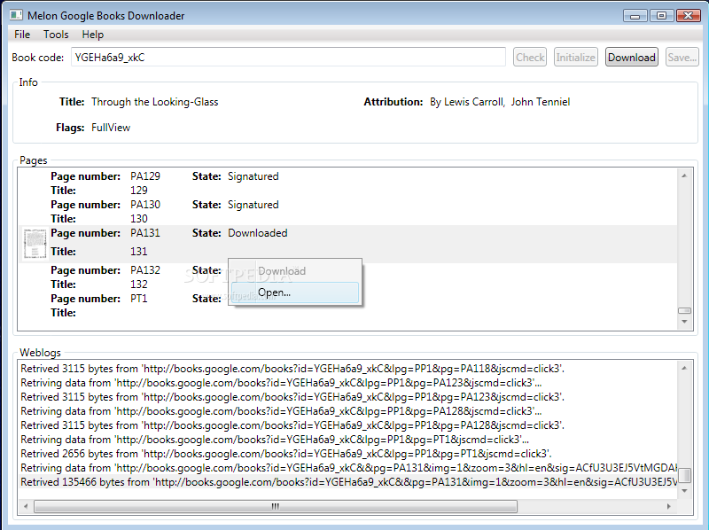This screenshot has height=530, width=709.
Task: Click log line retrieving data for pg=PT1
Action: point(275,440)
